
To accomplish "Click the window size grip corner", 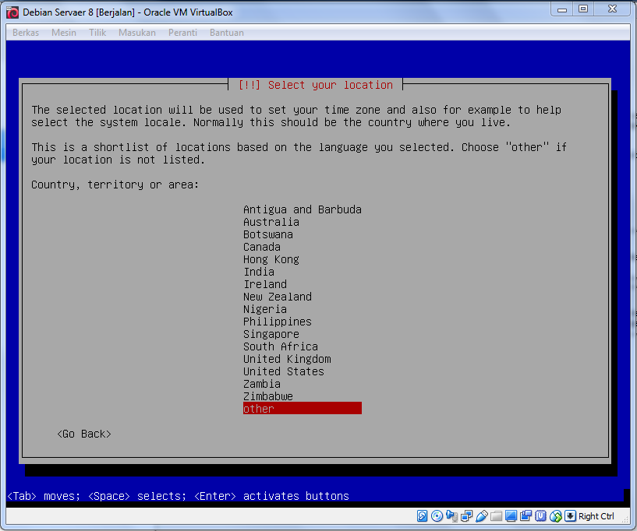I will (x=626, y=521).
